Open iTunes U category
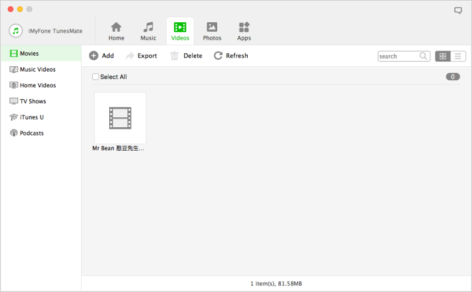This screenshot has height=292, width=472. coord(41,117)
